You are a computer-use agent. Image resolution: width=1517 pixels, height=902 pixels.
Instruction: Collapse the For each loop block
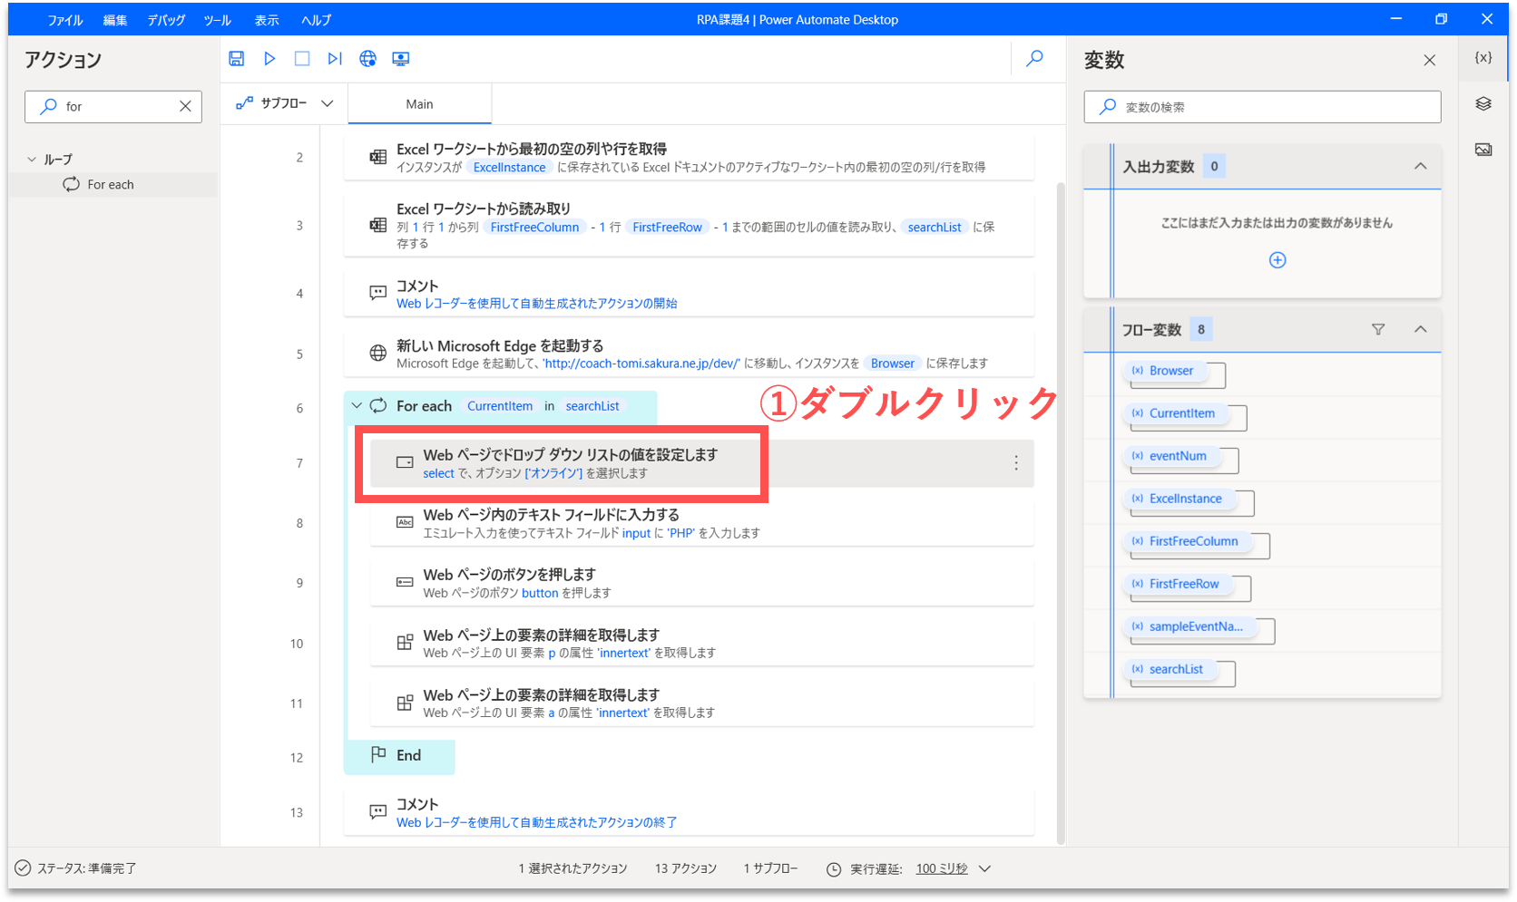coord(357,406)
